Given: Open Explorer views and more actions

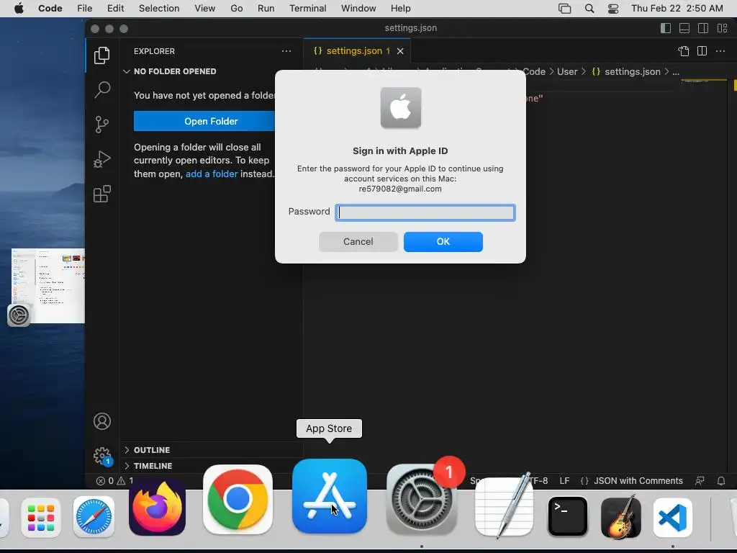Looking at the screenshot, I should tap(286, 51).
